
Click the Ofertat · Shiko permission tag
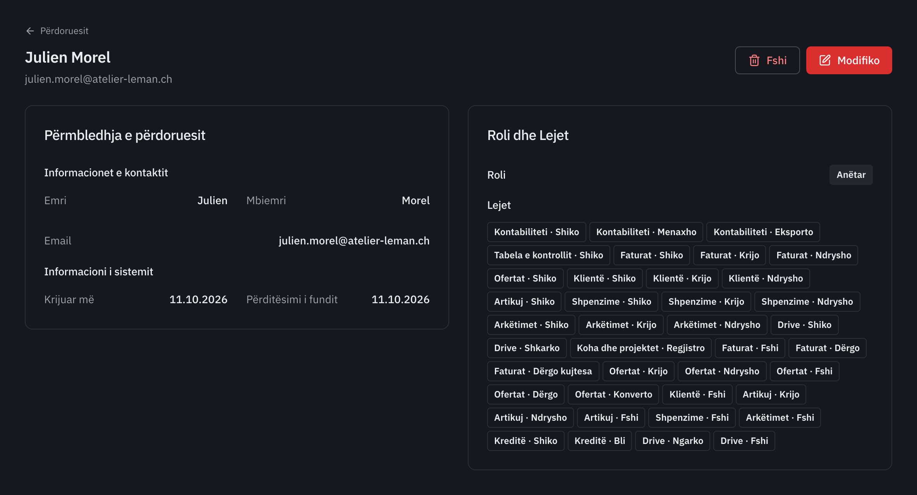point(525,278)
